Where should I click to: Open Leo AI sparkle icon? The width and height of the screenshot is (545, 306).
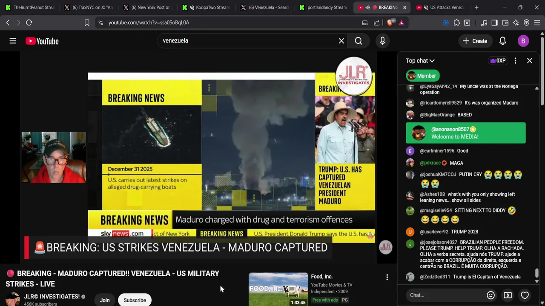click(516, 23)
